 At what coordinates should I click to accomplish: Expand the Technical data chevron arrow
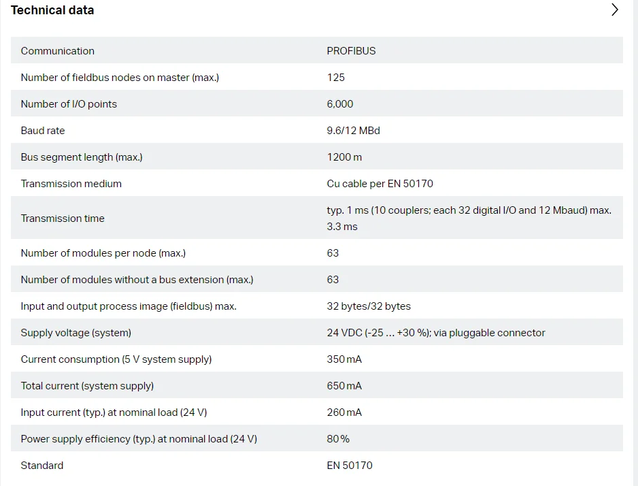[614, 10]
